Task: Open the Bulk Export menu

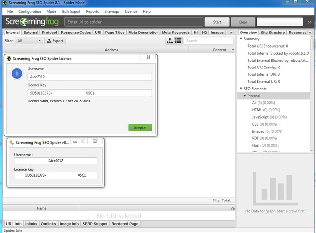Action: click(x=71, y=11)
